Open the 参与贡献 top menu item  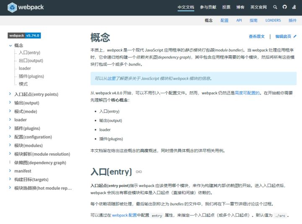208,7
